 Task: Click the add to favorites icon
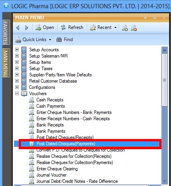[x=125, y=28]
